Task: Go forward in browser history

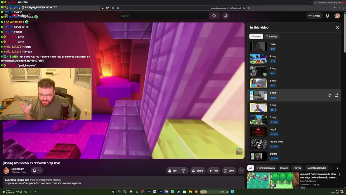Action: pyautogui.click(x=339, y=8)
